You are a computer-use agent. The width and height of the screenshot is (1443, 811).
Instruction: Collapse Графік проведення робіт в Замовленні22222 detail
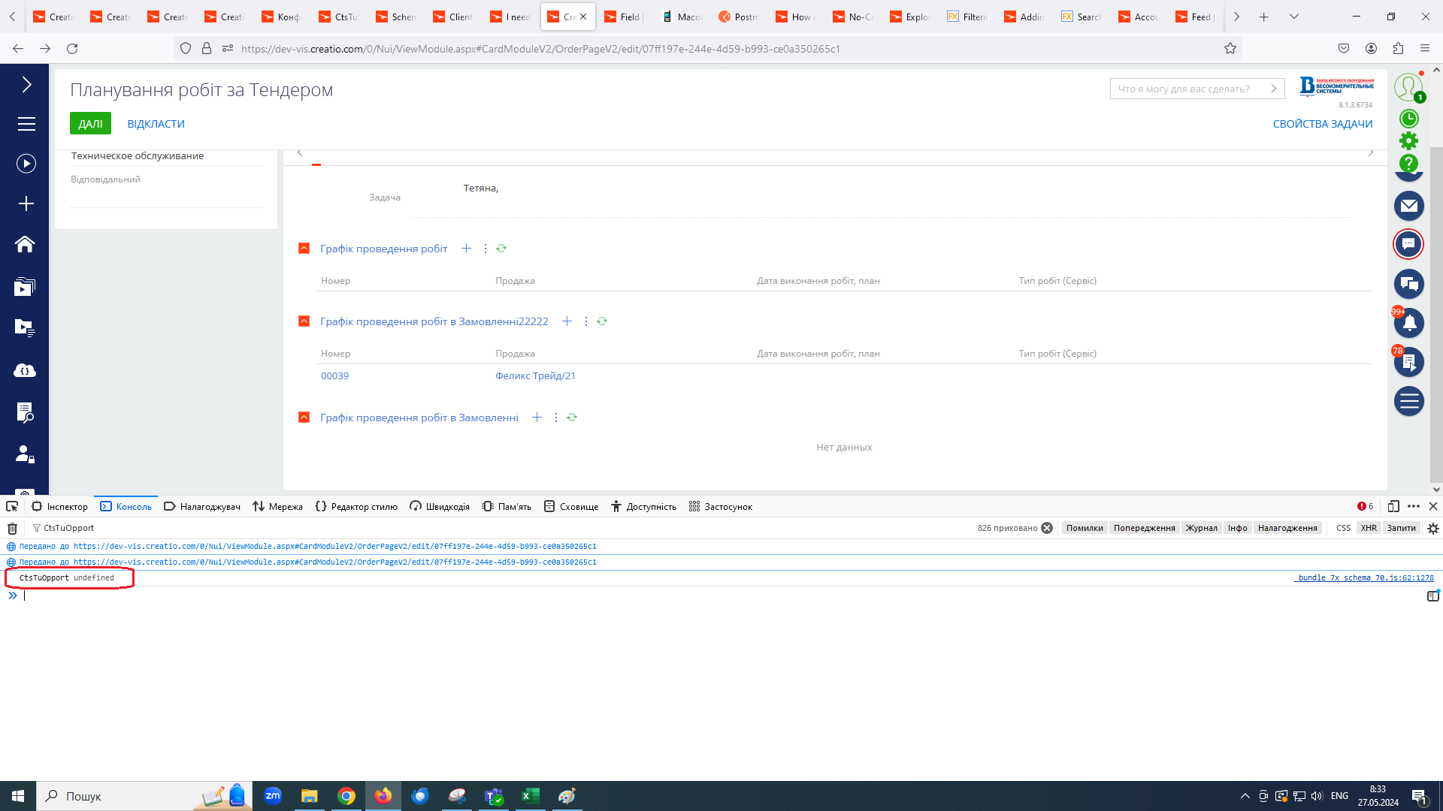tap(304, 321)
